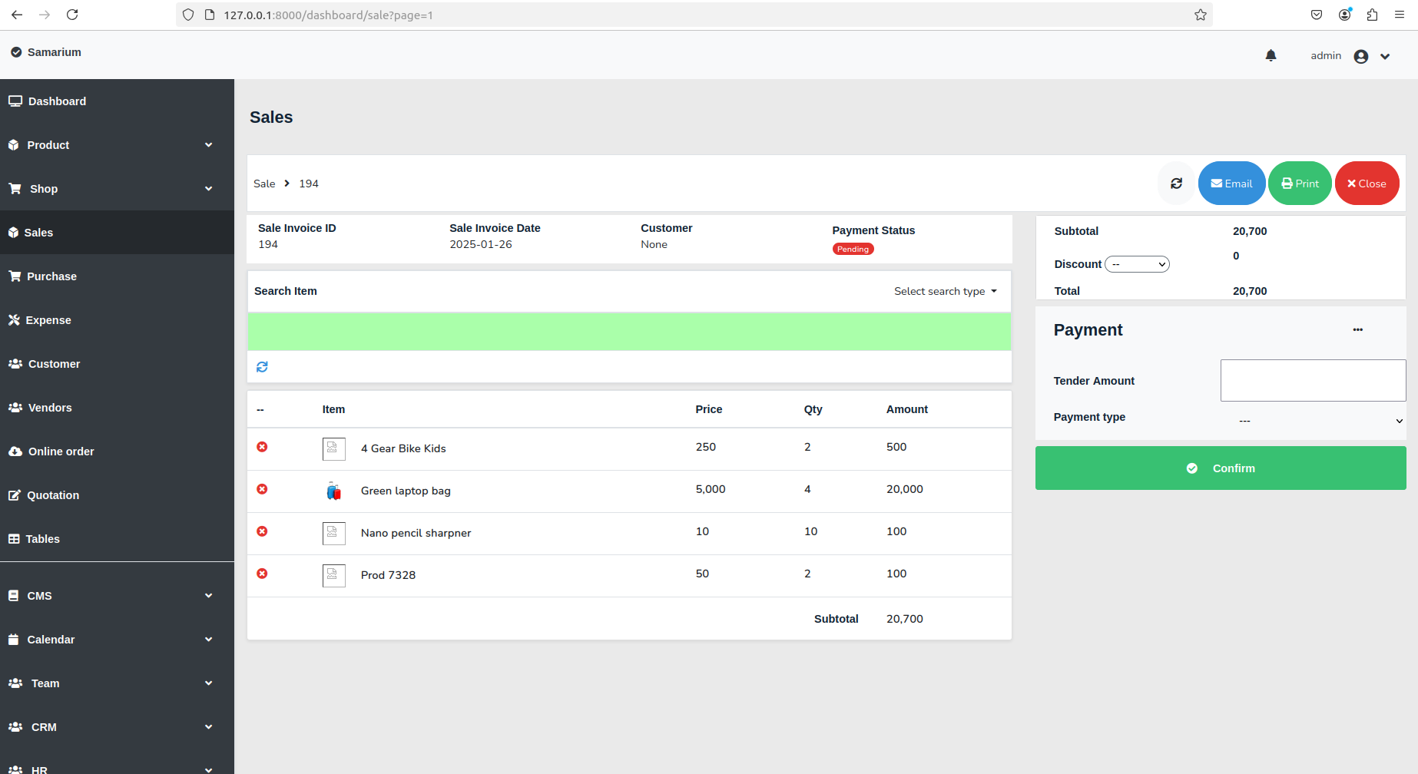Remove 4 Gear Bike Kids row
This screenshot has height=774, width=1418.
[x=262, y=447]
